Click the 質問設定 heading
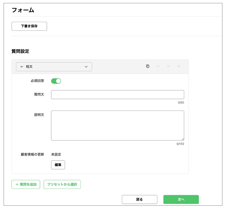The image size is (227, 209). (x=20, y=51)
